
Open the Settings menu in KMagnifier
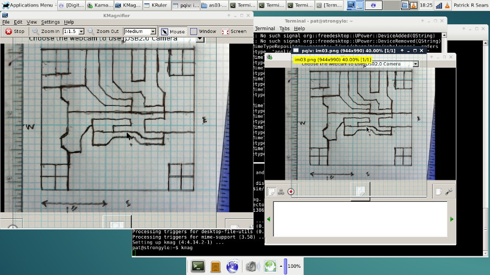[x=50, y=22]
